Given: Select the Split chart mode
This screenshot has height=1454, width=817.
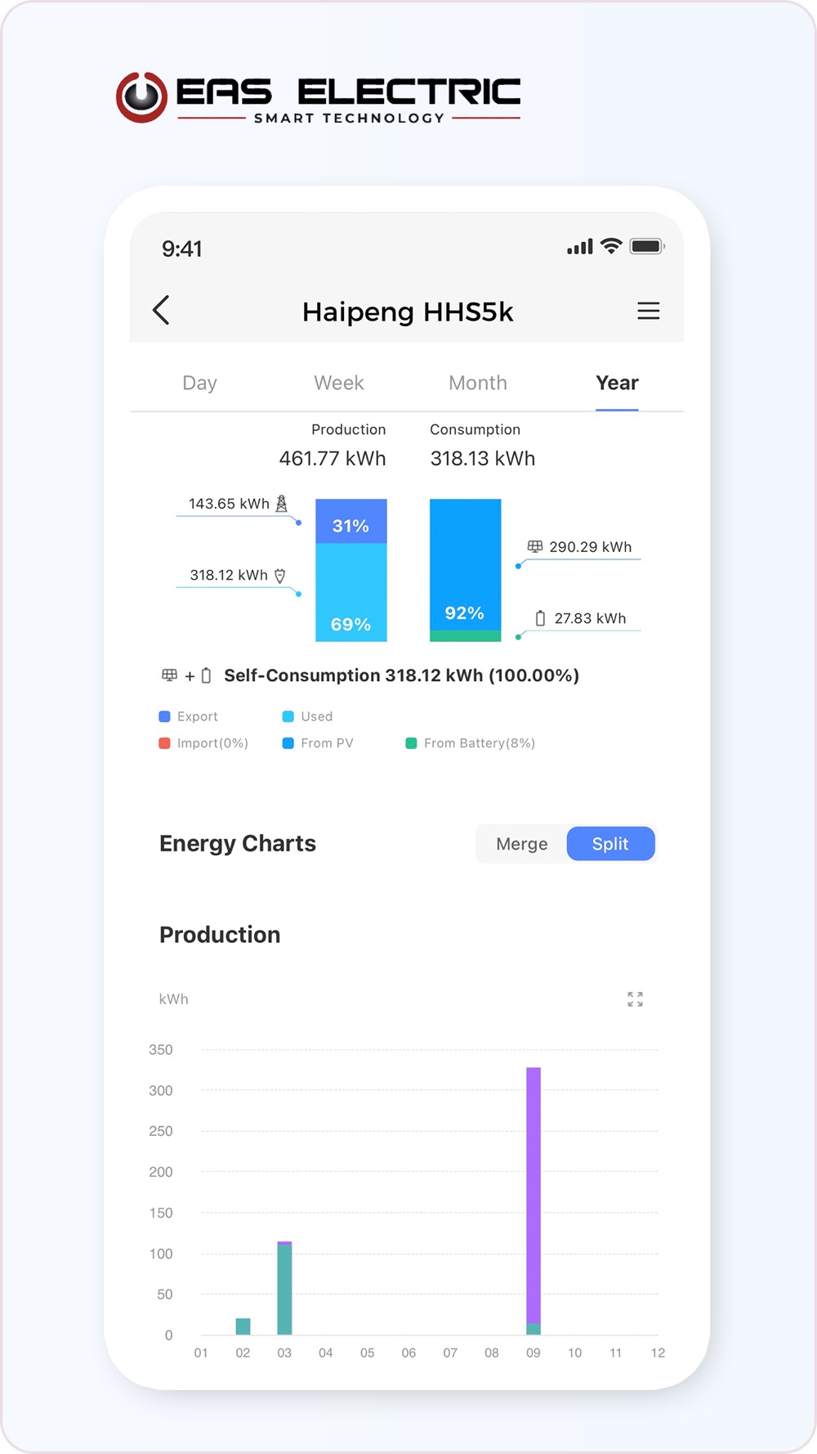Looking at the screenshot, I should pos(610,844).
